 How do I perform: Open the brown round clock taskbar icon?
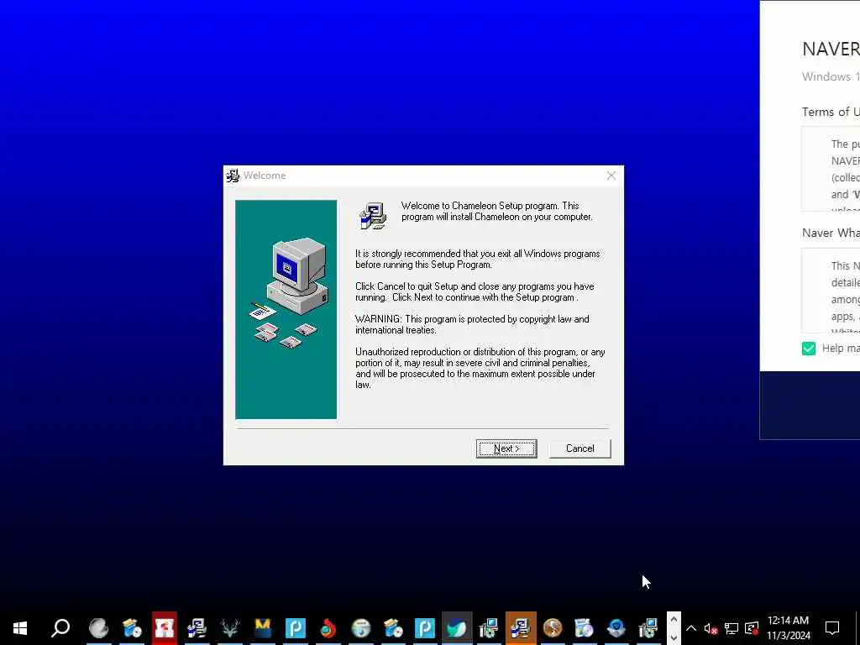point(553,628)
